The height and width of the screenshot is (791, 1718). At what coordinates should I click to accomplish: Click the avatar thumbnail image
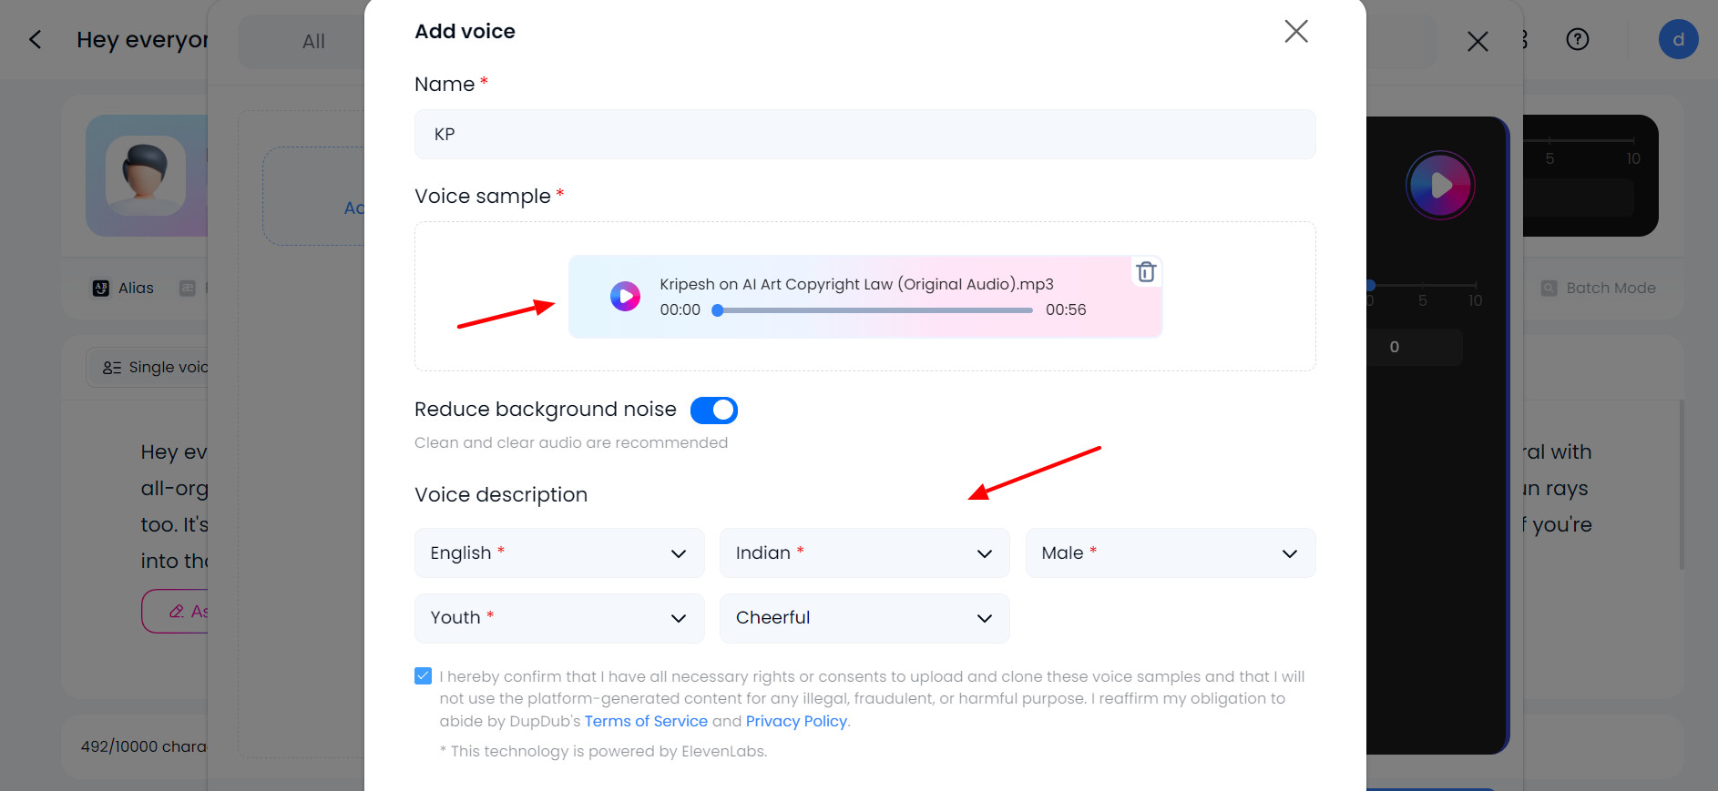click(x=146, y=176)
